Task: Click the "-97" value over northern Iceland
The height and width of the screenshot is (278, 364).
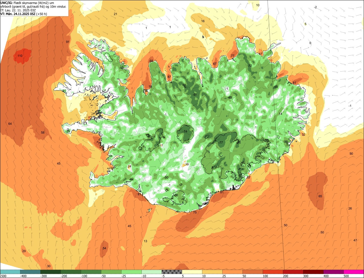Action: click(195, 95)
